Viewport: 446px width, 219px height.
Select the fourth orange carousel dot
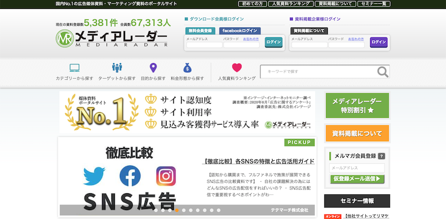pos(177,210)
